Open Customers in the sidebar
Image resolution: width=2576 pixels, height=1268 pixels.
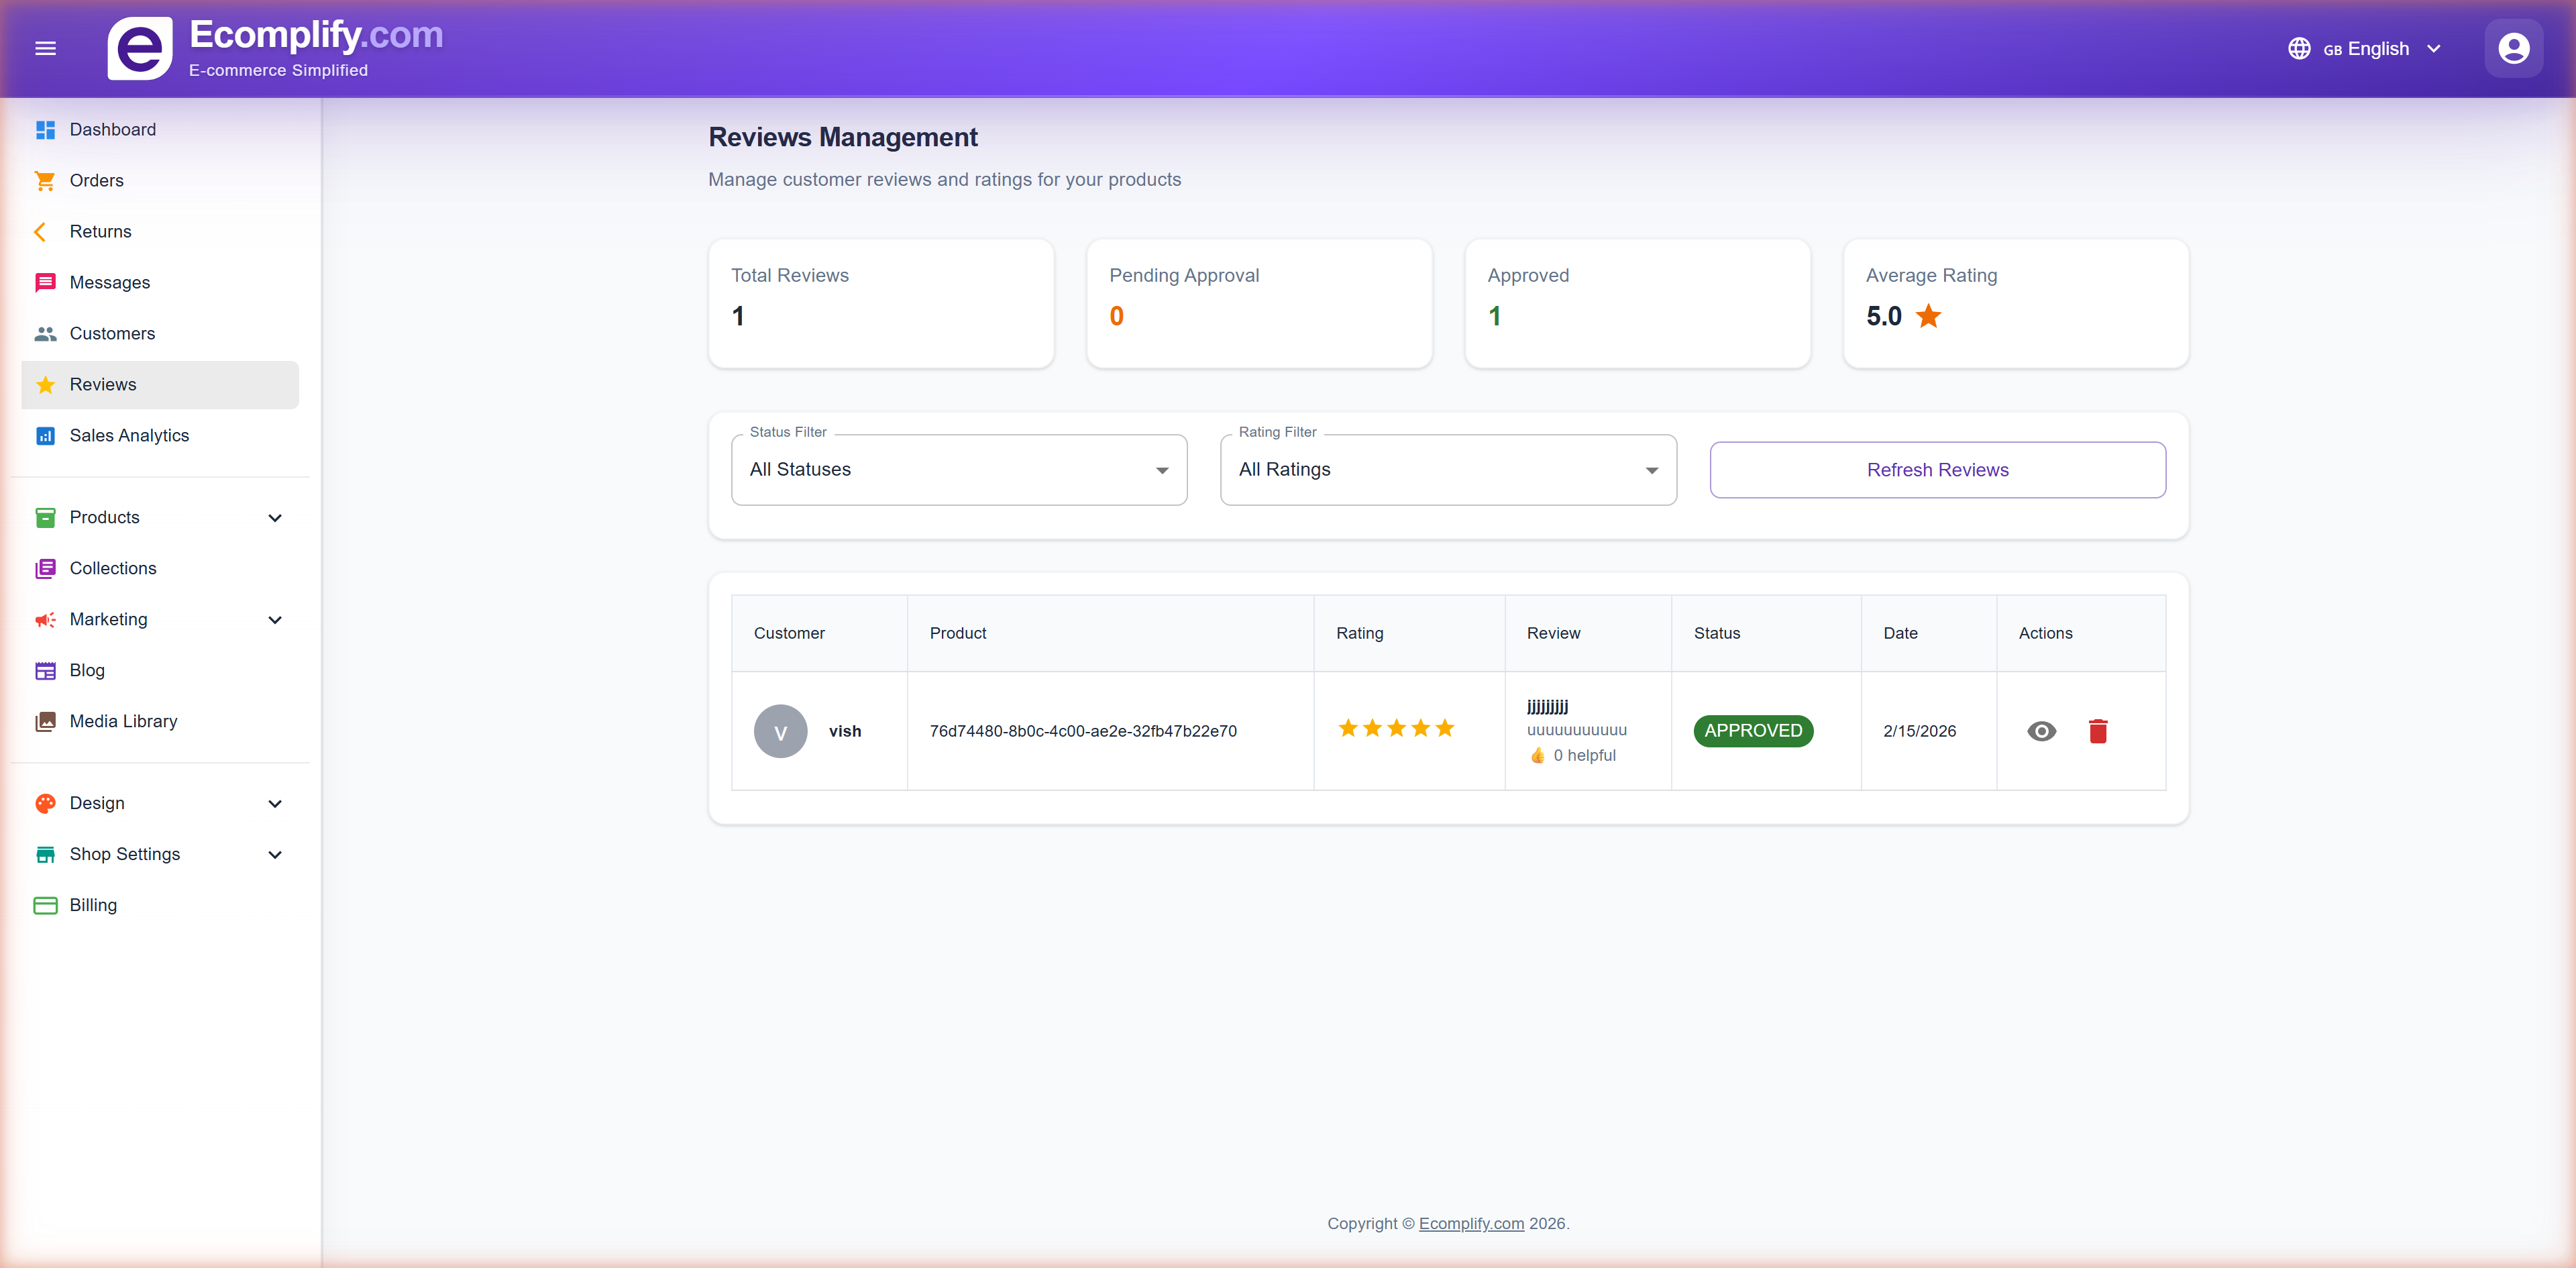(112, 334)
